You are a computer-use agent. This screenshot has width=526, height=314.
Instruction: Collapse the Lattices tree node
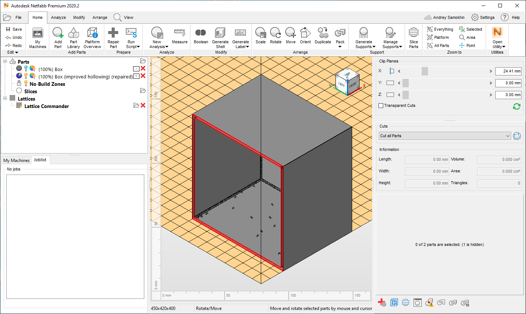coord(4,99)
